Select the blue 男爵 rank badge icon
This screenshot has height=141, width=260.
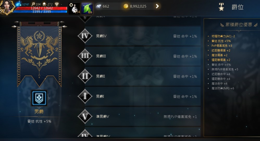tap(39, 98)
